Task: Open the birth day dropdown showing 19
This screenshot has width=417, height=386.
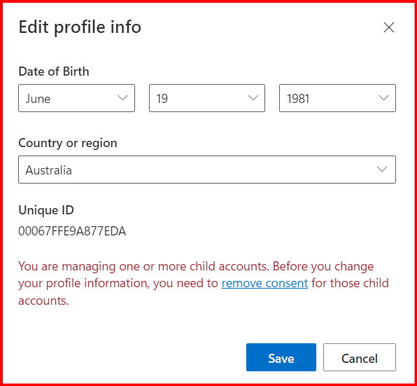Action: pyautogui.click(x=207, y=98)
